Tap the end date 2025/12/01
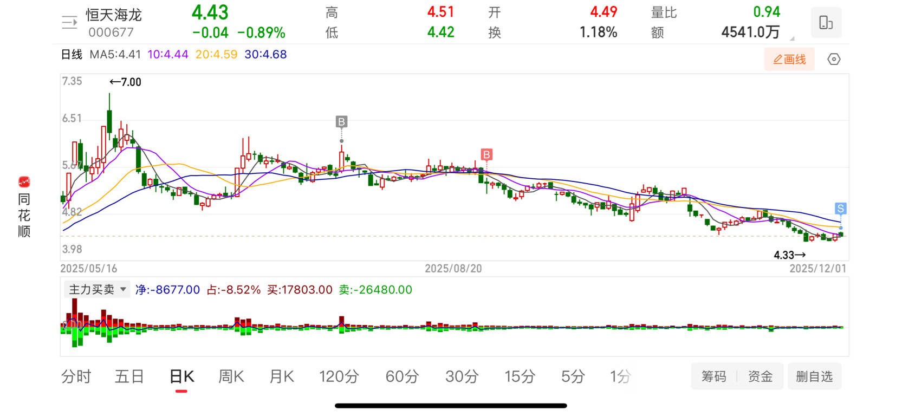 tap(817, 269)
